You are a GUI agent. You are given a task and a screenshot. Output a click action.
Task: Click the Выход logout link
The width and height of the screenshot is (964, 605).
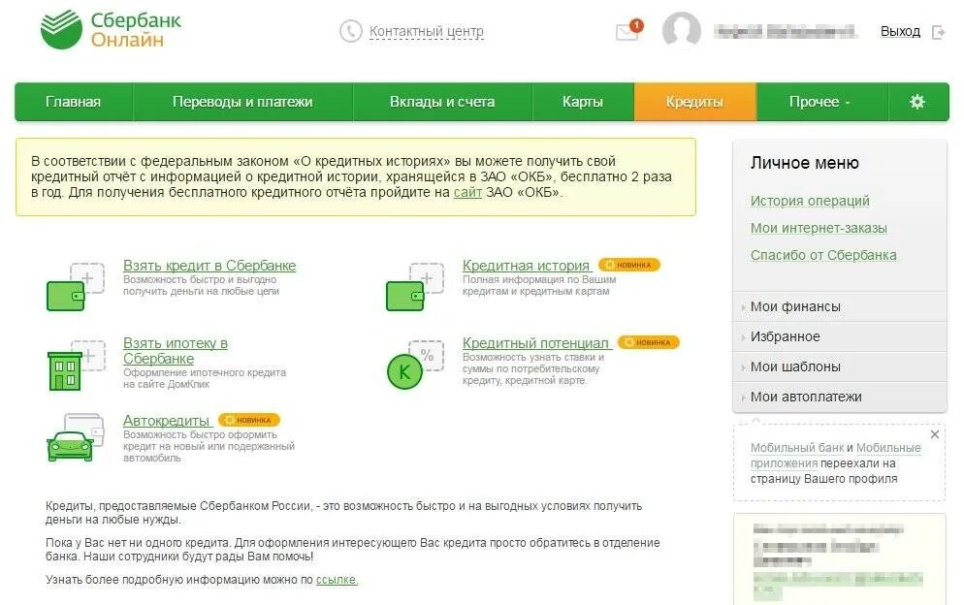pos(900,31)
